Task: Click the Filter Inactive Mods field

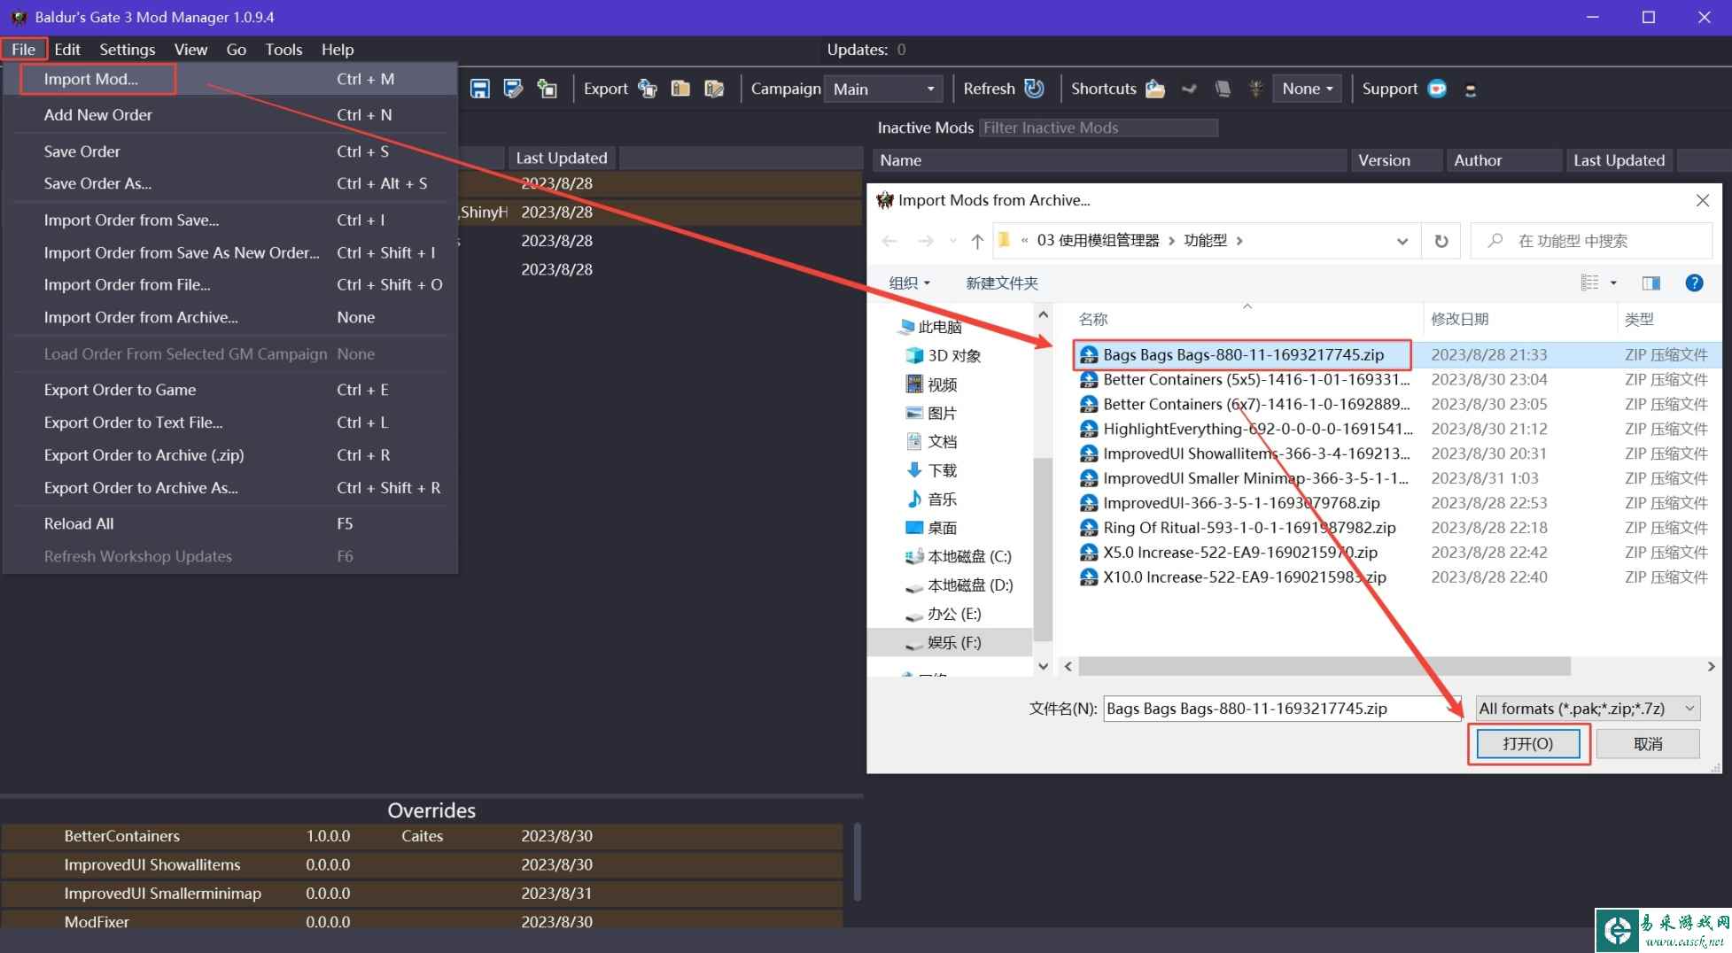Action: [1099, 128]
